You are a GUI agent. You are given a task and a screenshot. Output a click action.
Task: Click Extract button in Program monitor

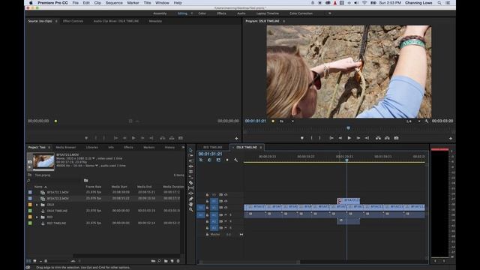coord(387,138)
